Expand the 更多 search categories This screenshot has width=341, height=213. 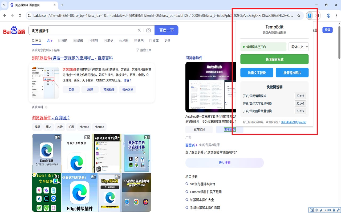pyautogui.click(x=167, y=41)
